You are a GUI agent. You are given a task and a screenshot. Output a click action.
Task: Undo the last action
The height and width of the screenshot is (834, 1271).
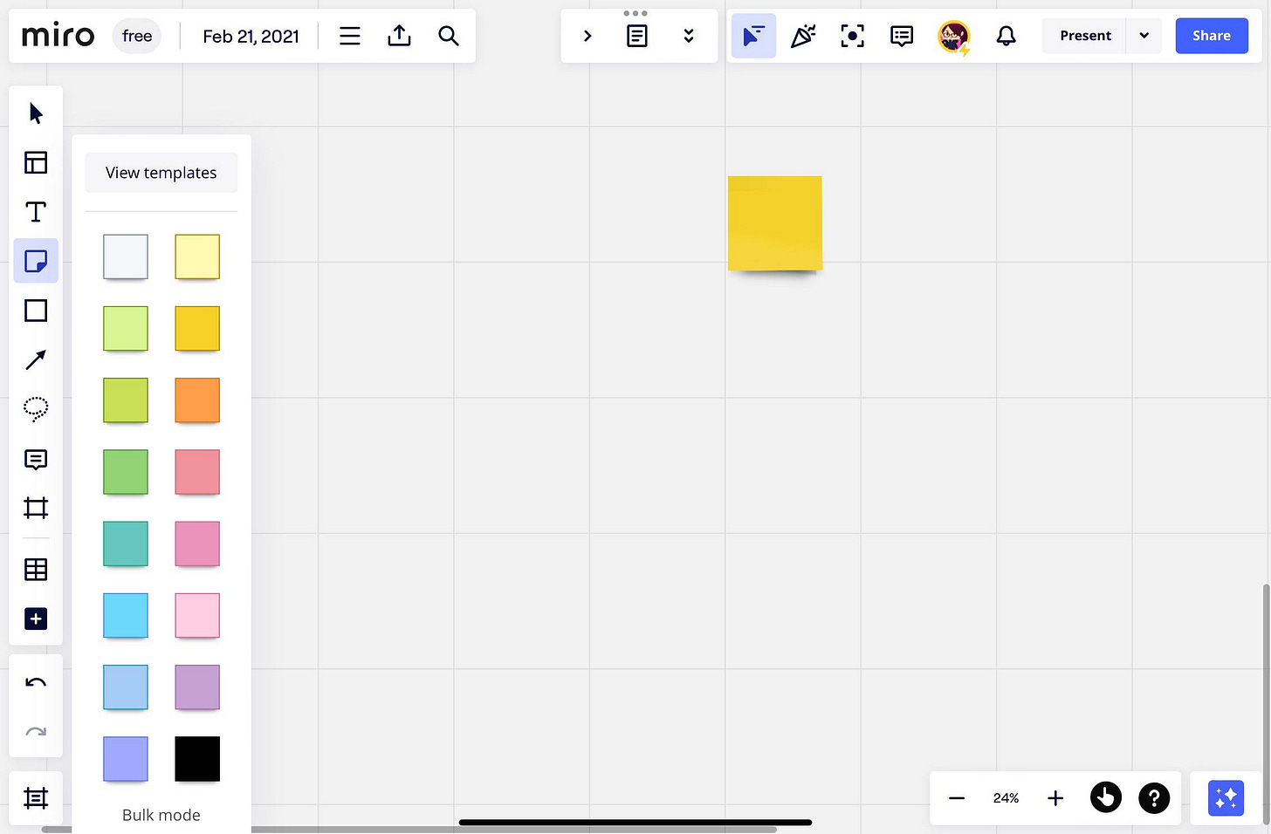(36, 682)
